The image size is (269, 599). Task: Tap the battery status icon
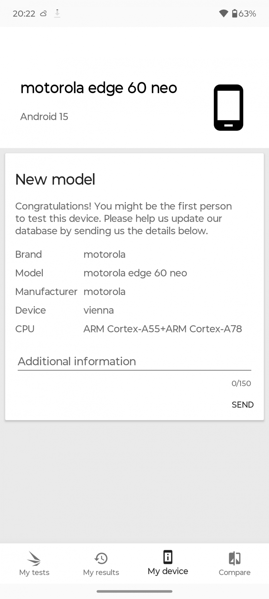tap(235, 14)
